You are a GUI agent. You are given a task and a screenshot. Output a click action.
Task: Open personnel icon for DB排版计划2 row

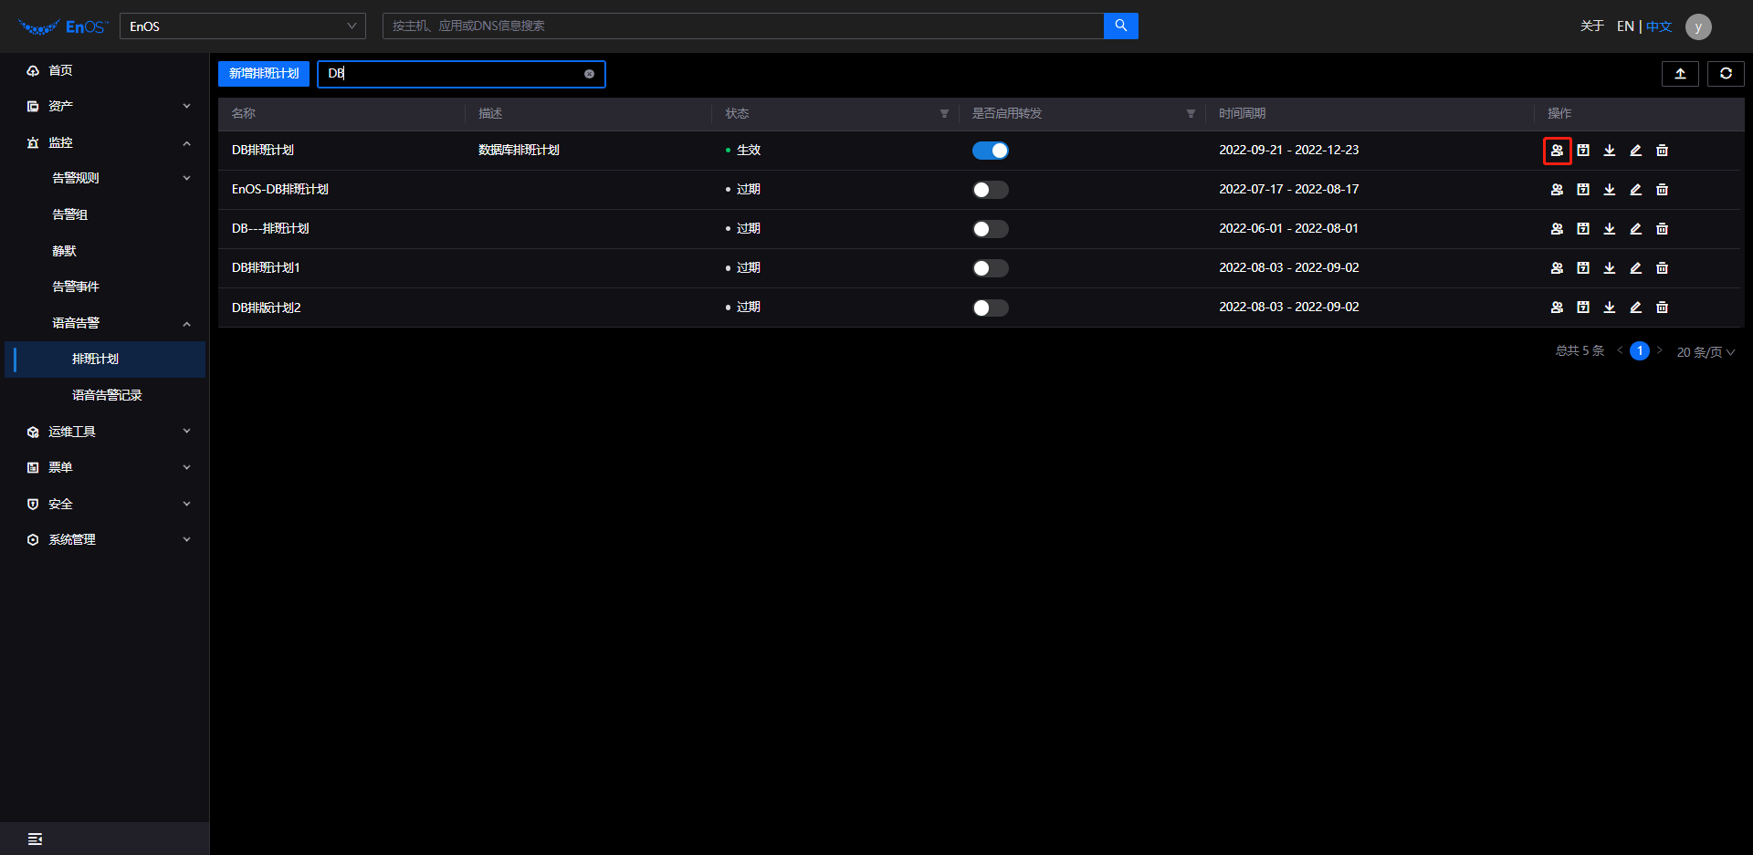1557,308
